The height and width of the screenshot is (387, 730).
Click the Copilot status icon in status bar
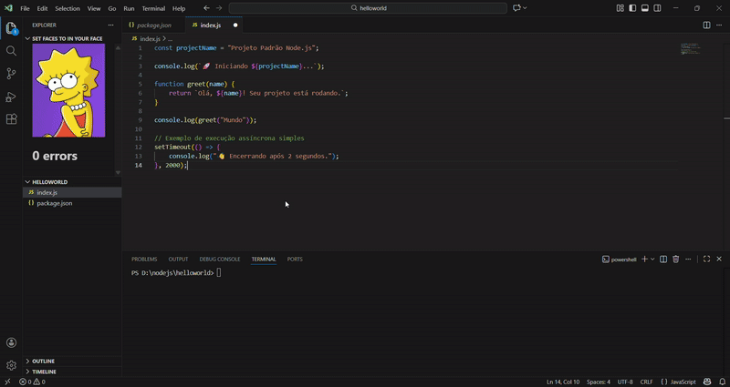pyautogui.click(x=707, y=382)
